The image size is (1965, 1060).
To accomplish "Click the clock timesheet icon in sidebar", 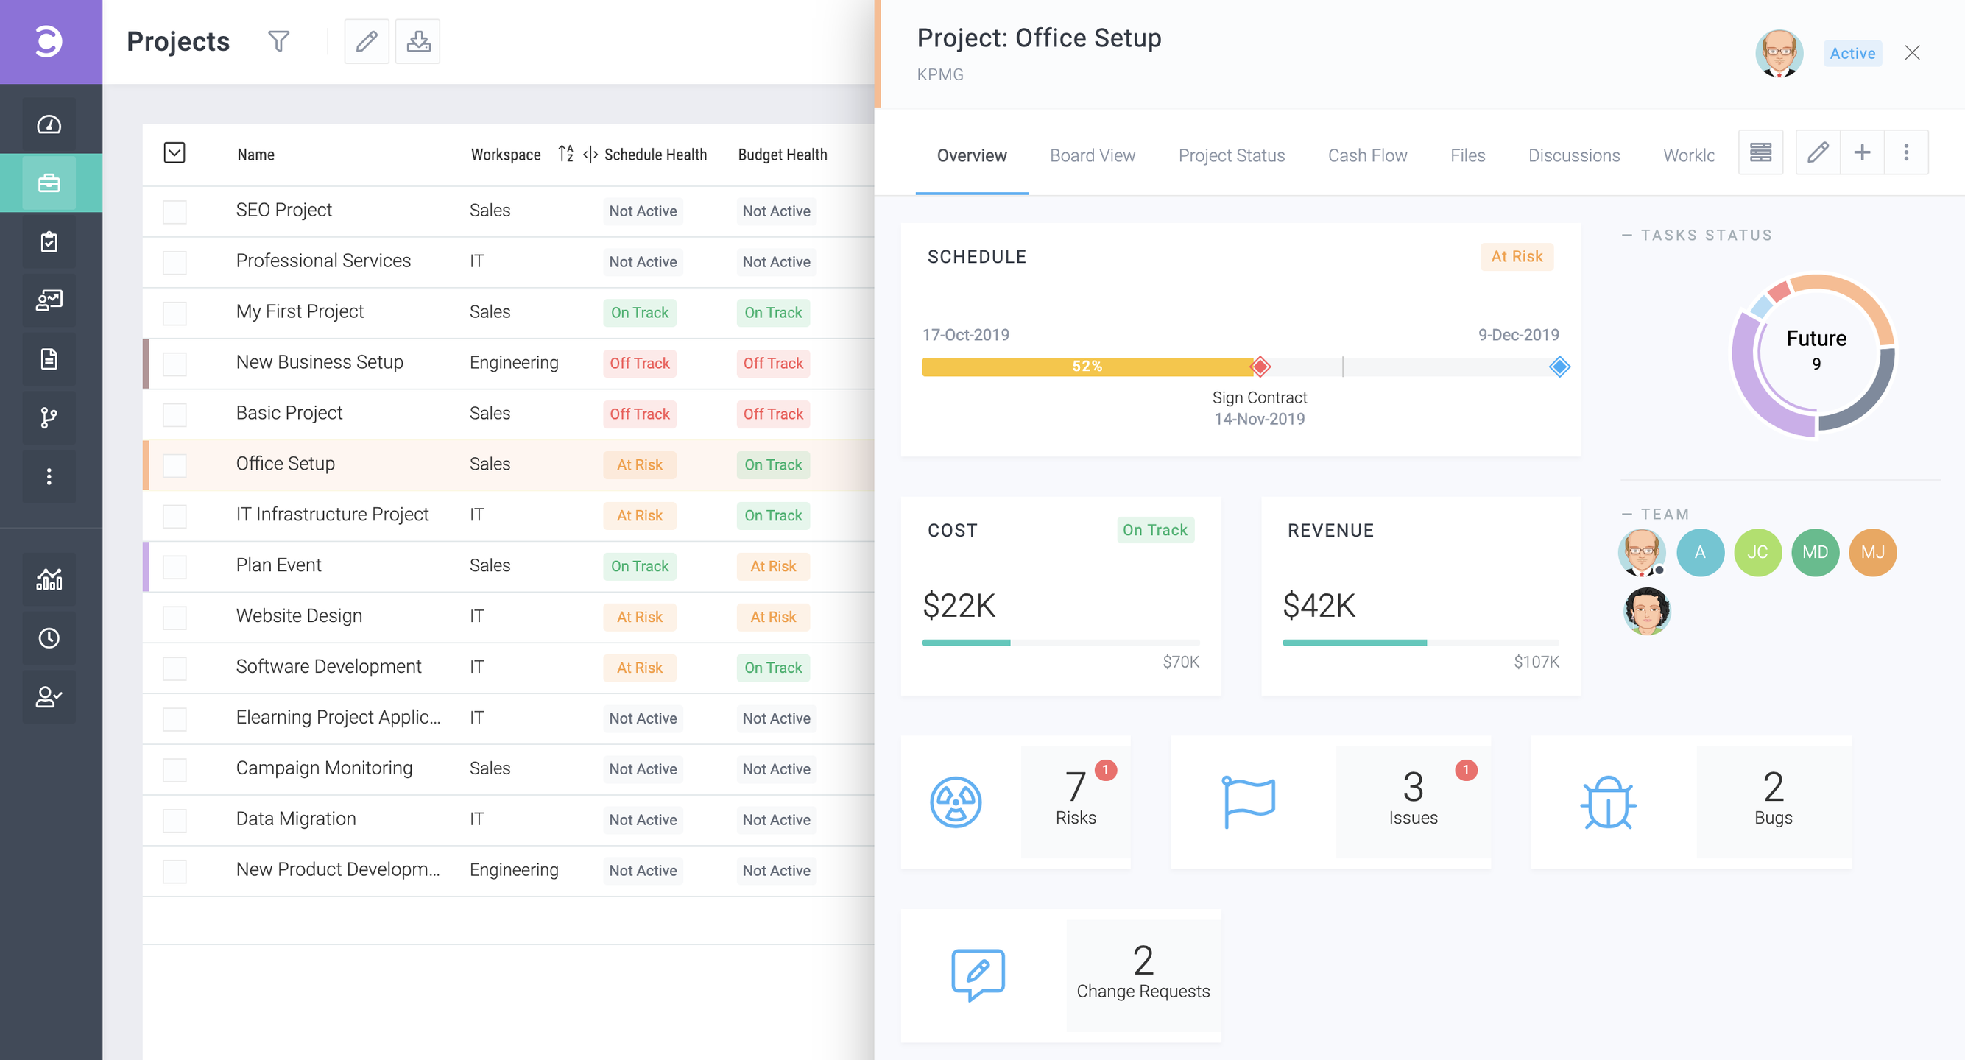I will point(49,637).
